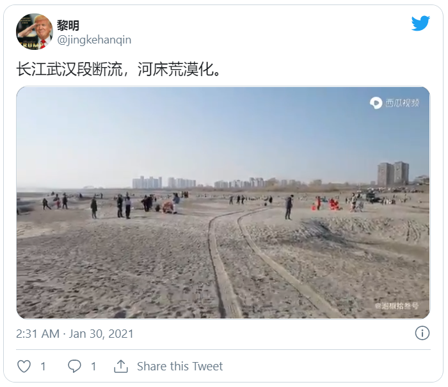
Task: Like the tweet with heart icon
Action: [24, 366]
